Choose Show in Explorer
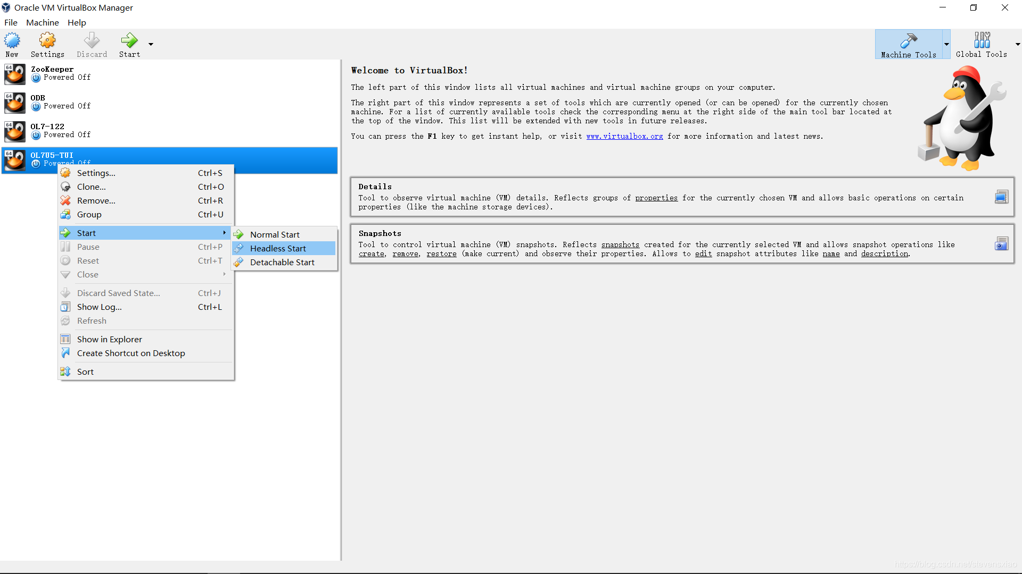The image size is (1022, 574). point(146,339)
